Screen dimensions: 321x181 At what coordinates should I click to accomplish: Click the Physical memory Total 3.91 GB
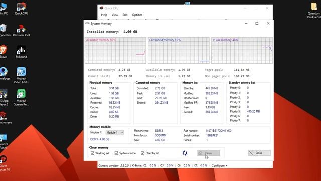click(x=114, y=88)
